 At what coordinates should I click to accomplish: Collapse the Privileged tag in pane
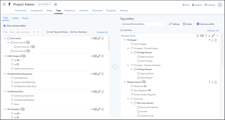[125, 40]
